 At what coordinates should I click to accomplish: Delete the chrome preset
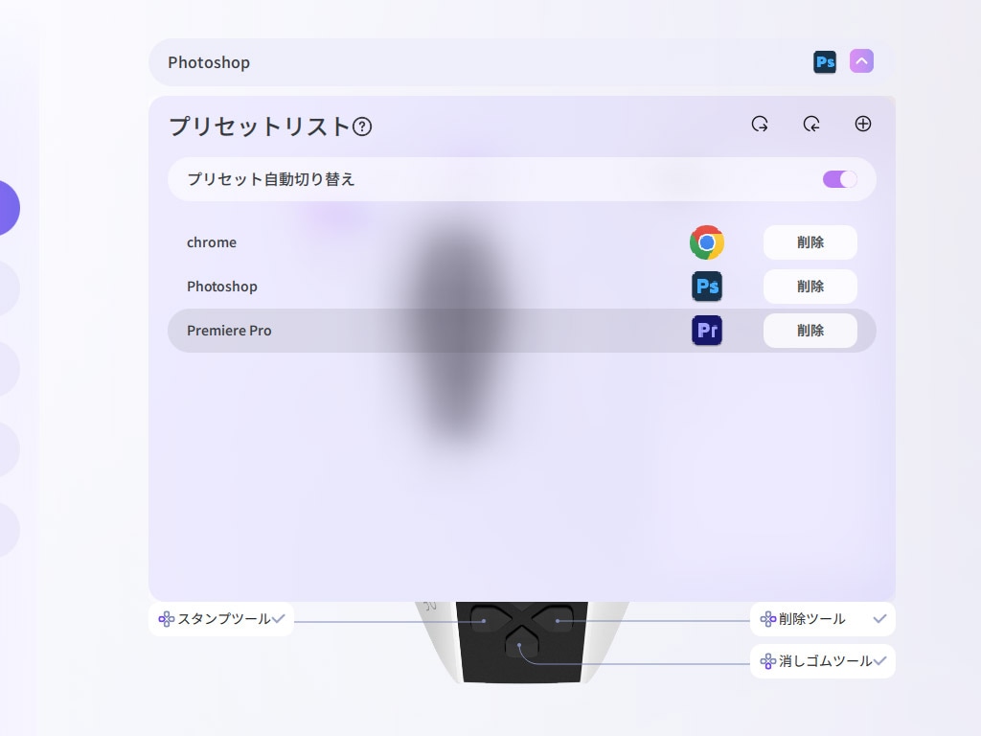pyautogui.click(x=810, y=242)
